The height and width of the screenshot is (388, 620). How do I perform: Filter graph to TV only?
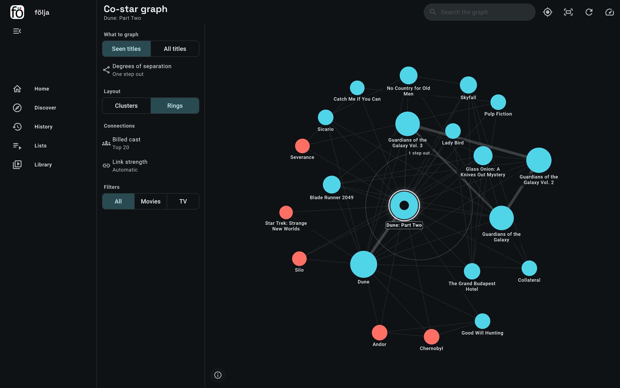183,201
